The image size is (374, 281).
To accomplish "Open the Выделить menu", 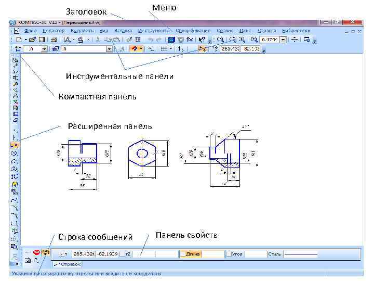I will pyautogui.click(x=82, y=31).
